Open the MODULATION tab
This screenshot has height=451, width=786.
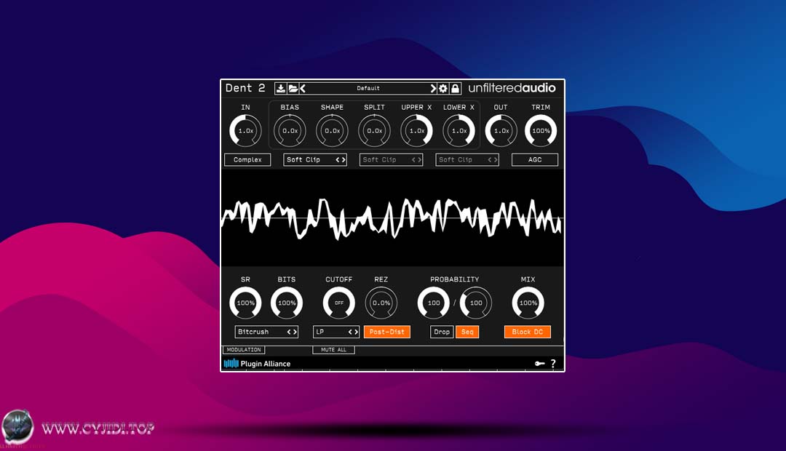click(x=244, y=350)
